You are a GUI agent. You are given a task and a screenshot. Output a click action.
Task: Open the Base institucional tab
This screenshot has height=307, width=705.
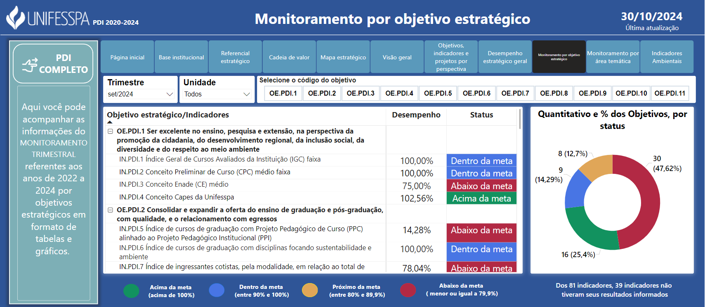pyautogui.click(x=182, y=57)
